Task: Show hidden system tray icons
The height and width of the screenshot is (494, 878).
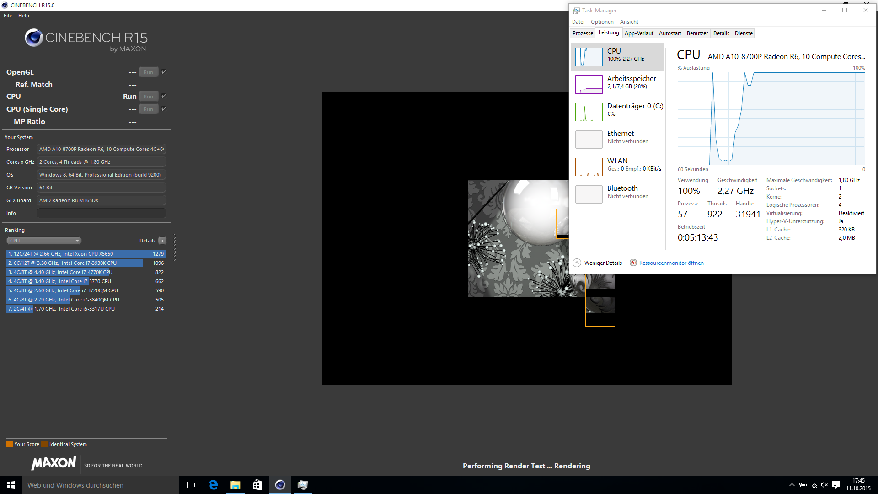Action: (x=792, y=485)
